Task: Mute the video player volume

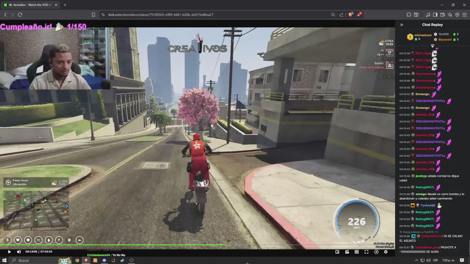Action: pos(19,252)
